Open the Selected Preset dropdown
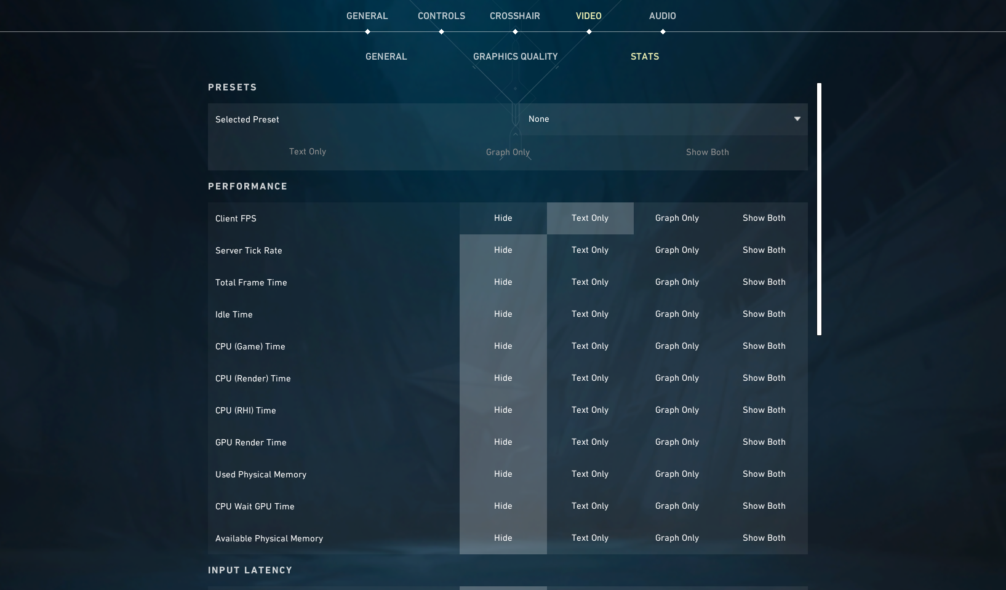 [x=665, y=119]
